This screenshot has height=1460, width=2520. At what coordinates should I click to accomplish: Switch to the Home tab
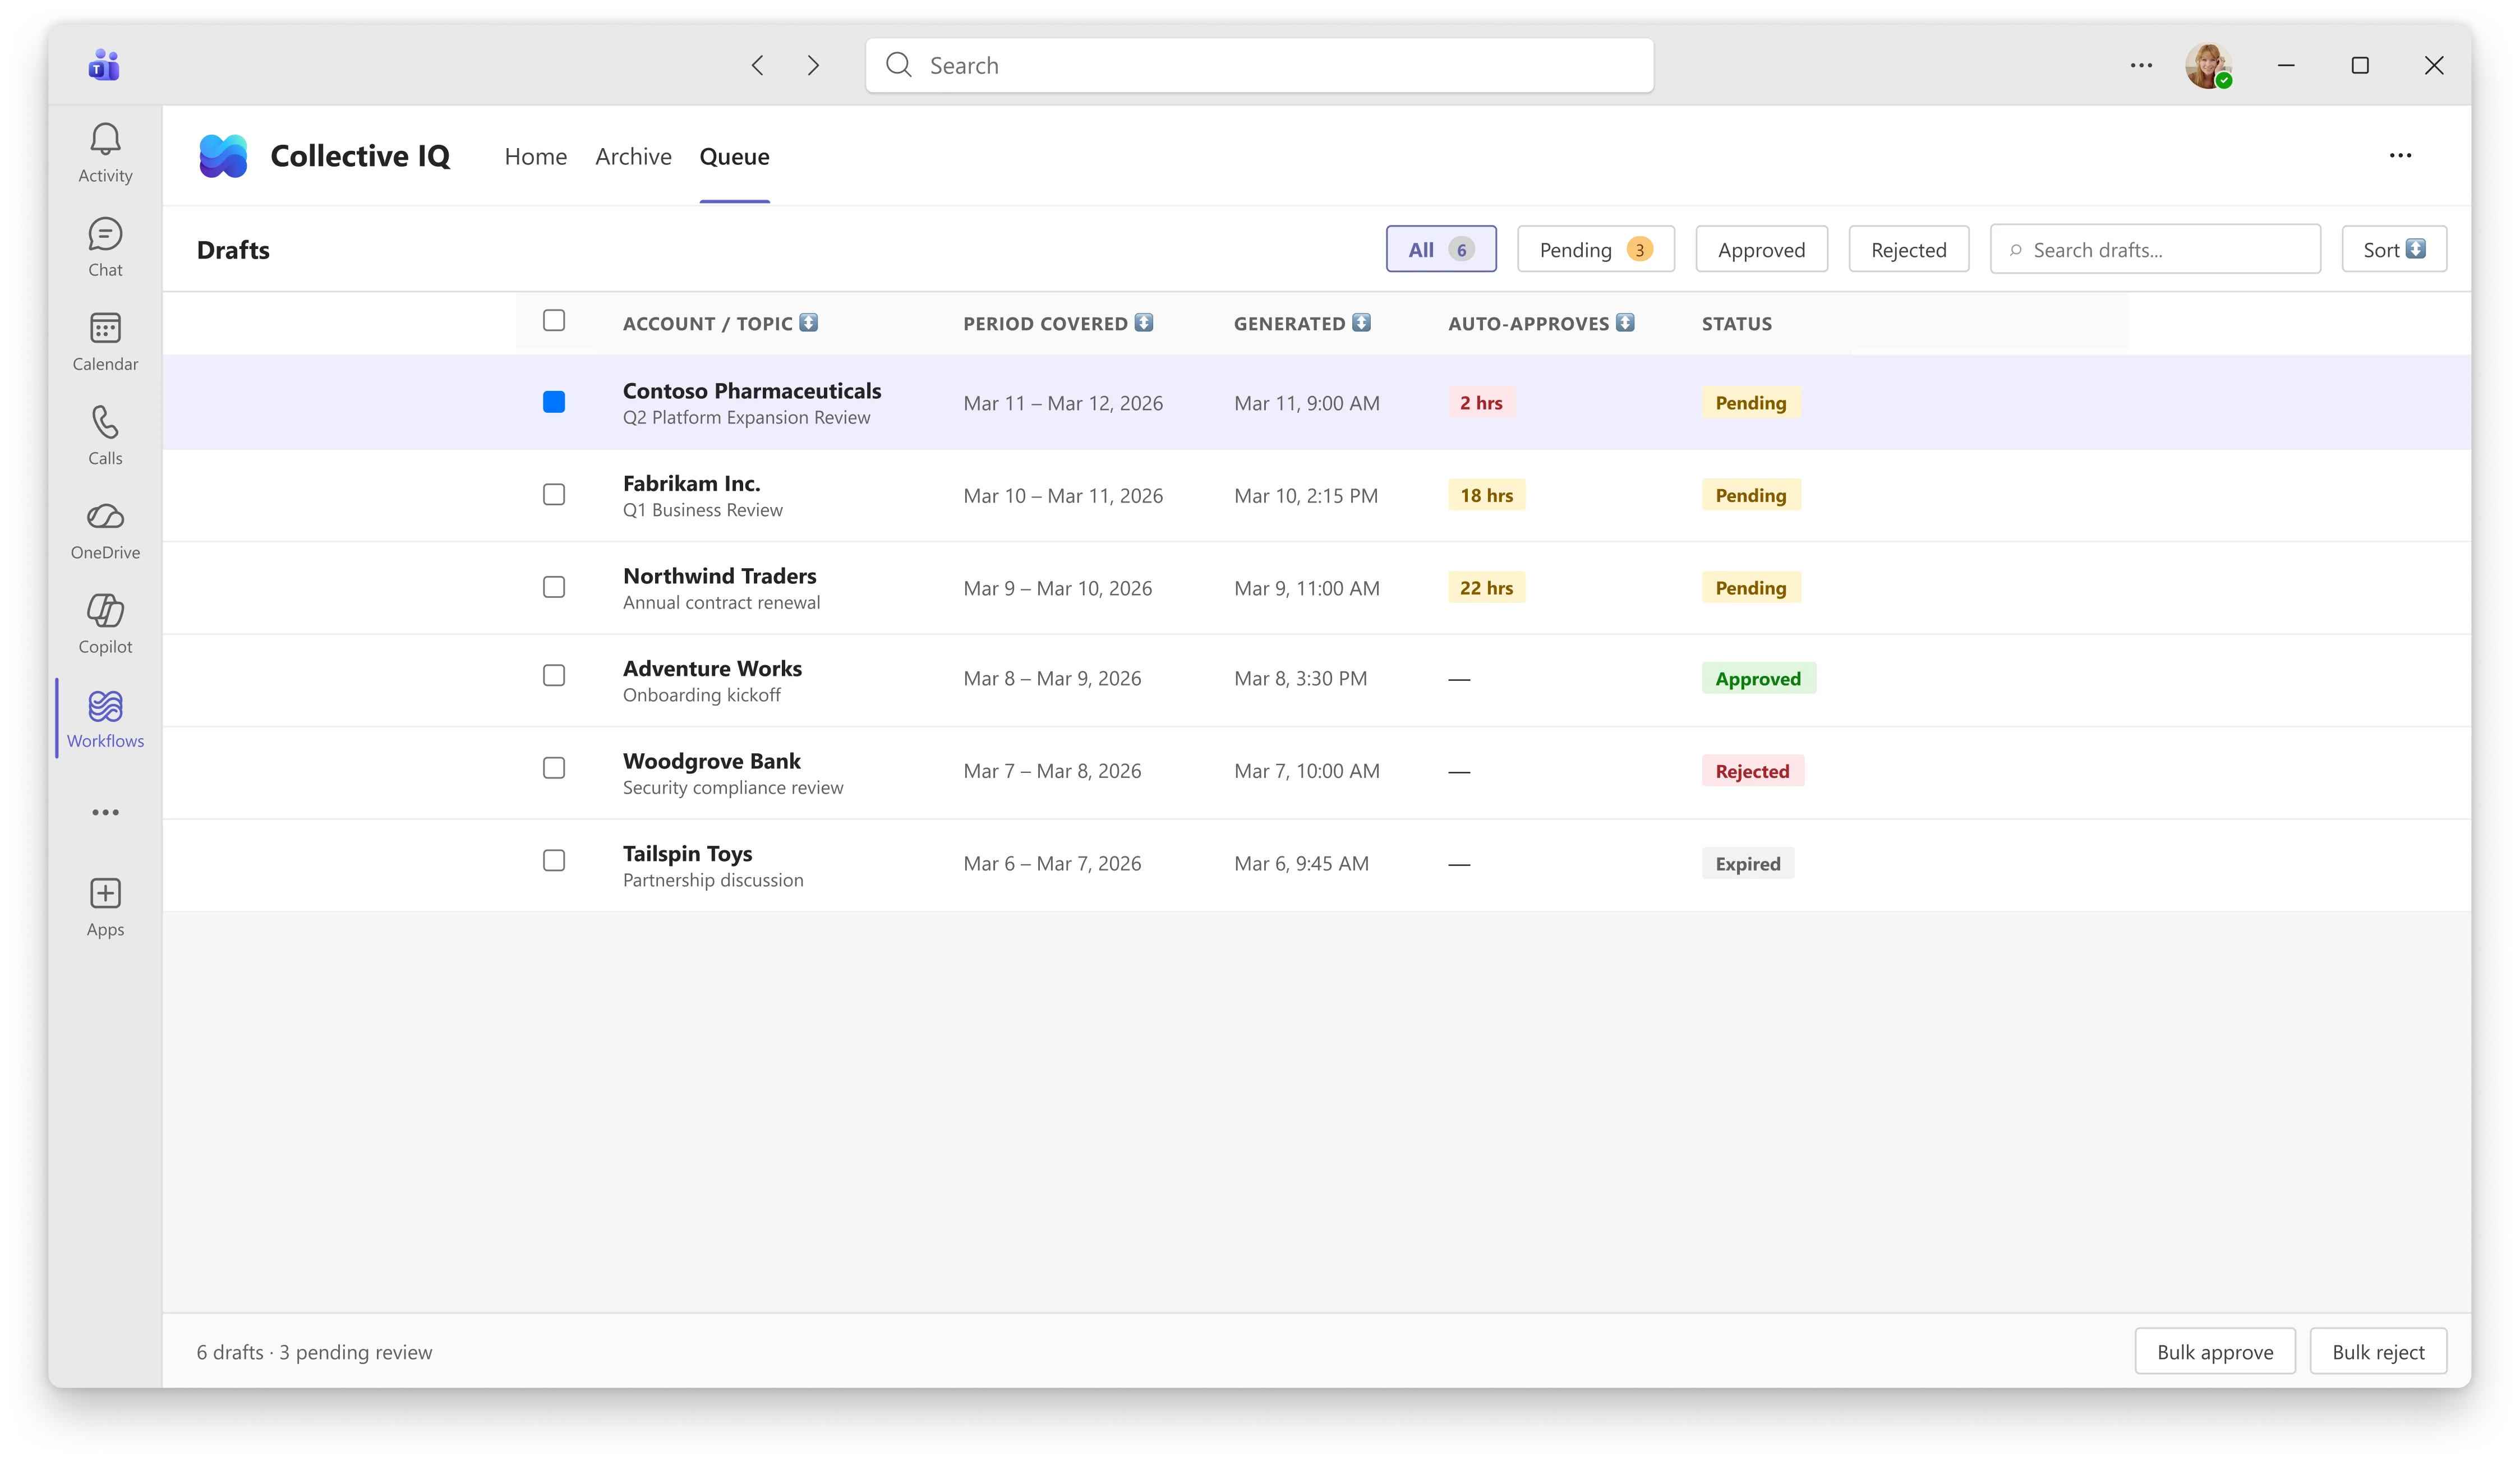pos(535,156)
